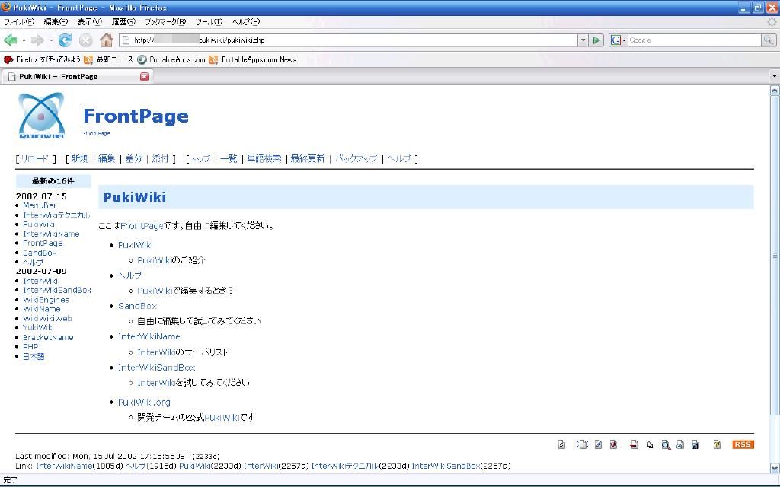Click the 単語検索 navigation link
This screenshot has width=780, height=487.
264,158
